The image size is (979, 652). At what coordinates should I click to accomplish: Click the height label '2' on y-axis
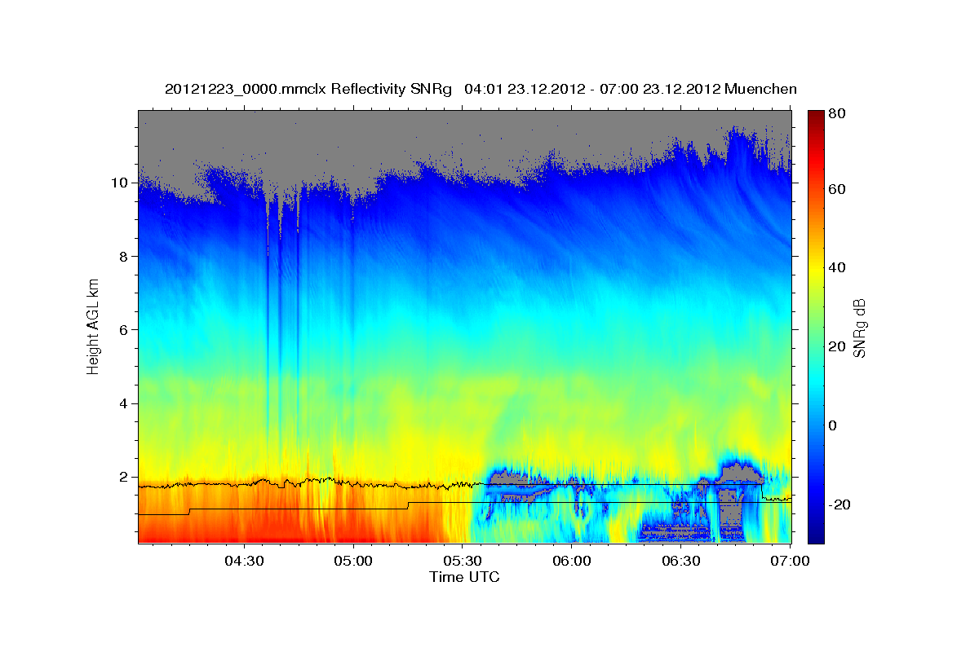tap(124, 477)
